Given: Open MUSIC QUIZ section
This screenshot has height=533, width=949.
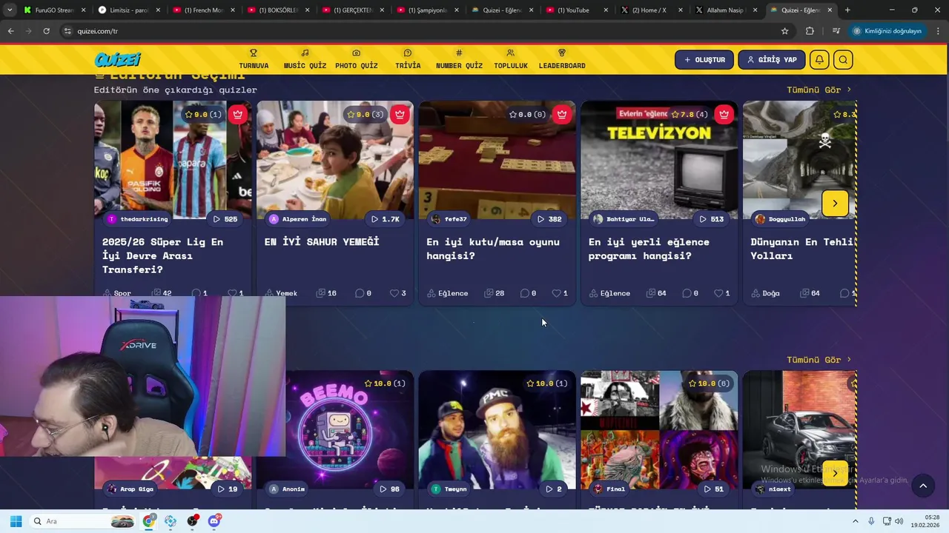Looking at the screenshot, I should coord(305,59).
